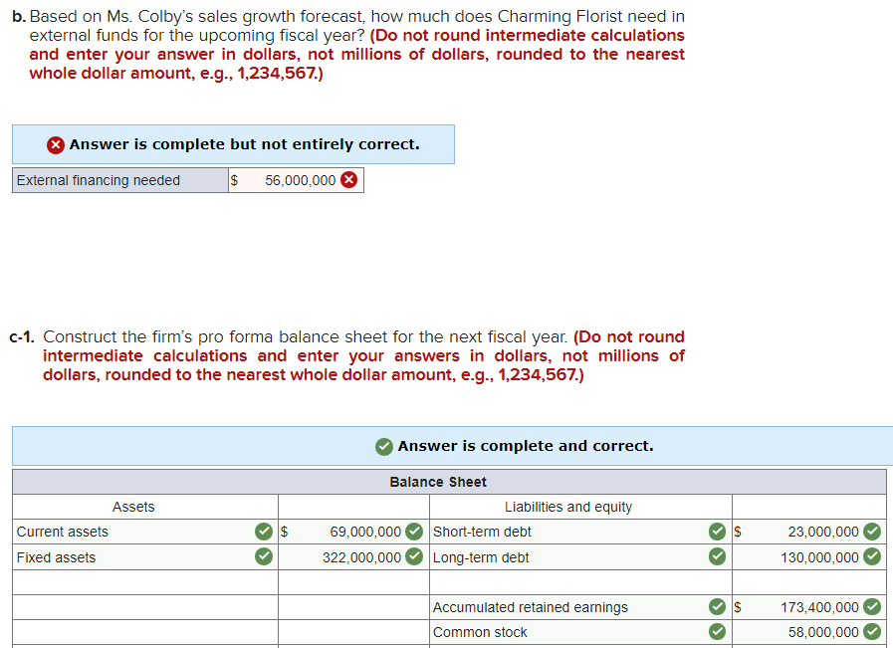Click the green check next to 23,000,000

872,532
